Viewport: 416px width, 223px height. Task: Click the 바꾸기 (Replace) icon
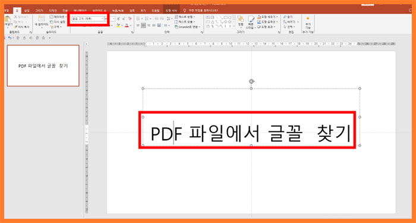click(x=285, y=22)
